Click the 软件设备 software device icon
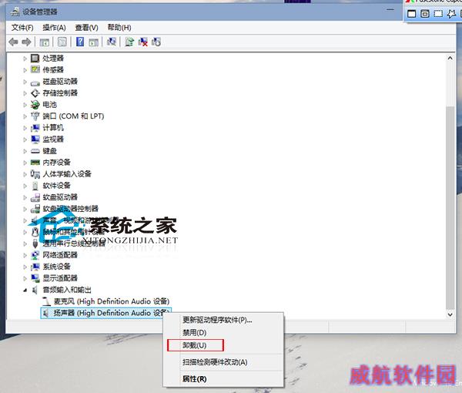 pyautogui.click(x=35, y=186)
